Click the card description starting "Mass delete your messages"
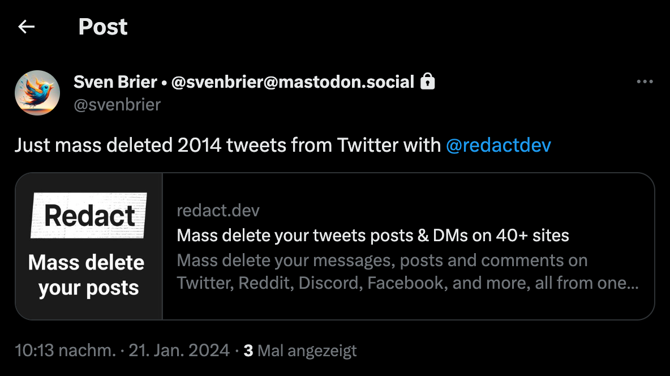670x376 pixels. coord(382,260)
